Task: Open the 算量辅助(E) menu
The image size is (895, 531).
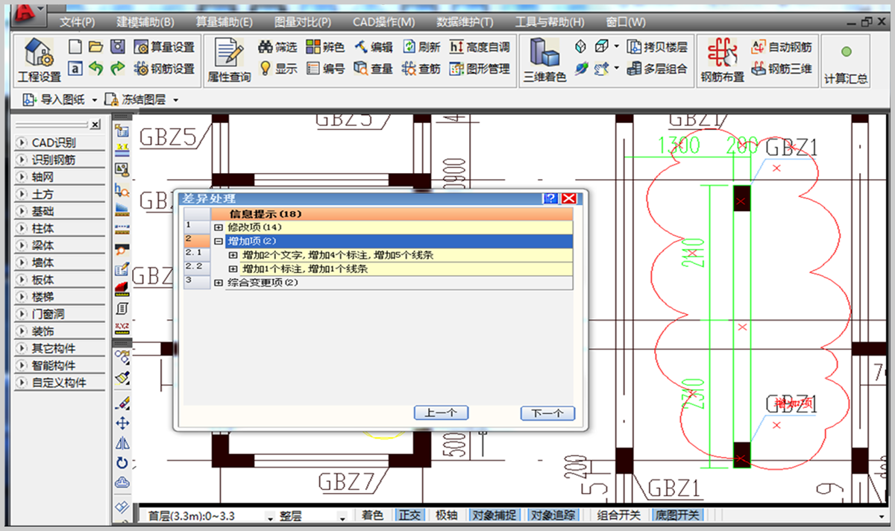Action: [224, 22]
